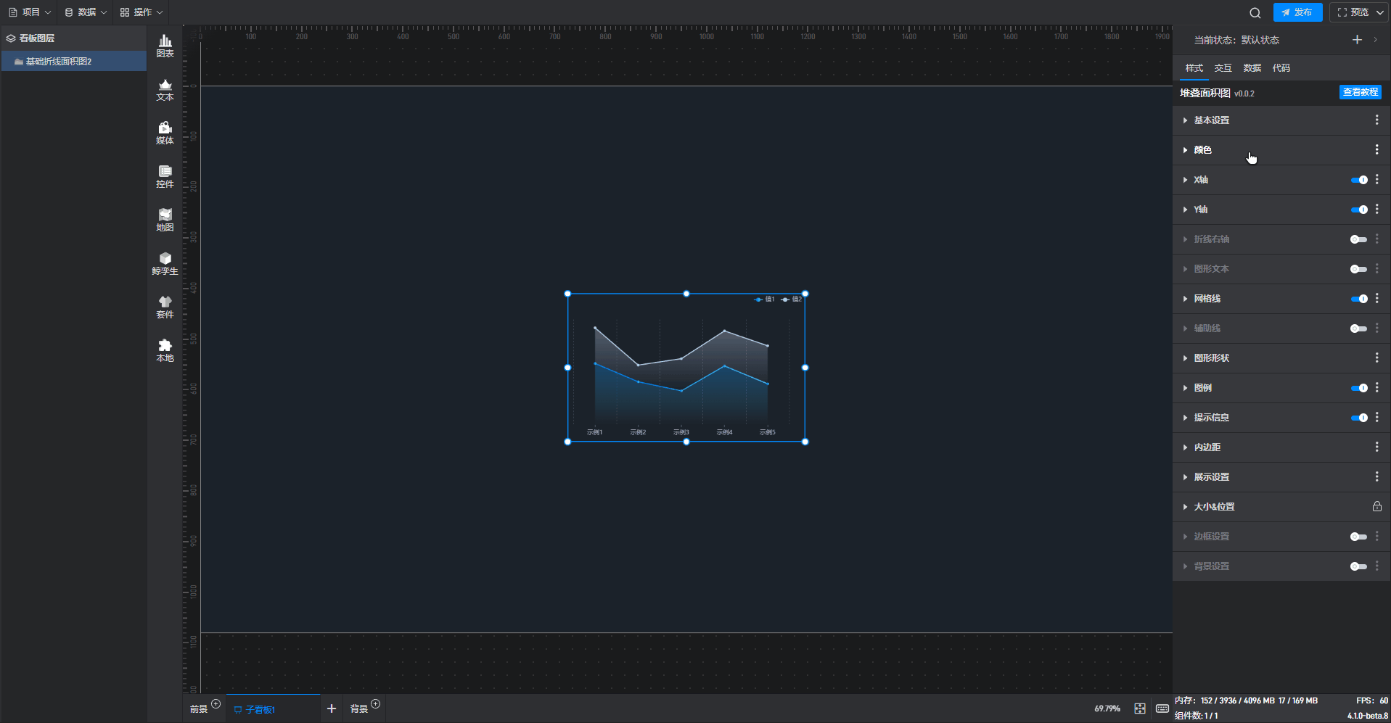Click the chevron beside the state plus icon
1391x723 pixels.
(x=1375, y=40)
